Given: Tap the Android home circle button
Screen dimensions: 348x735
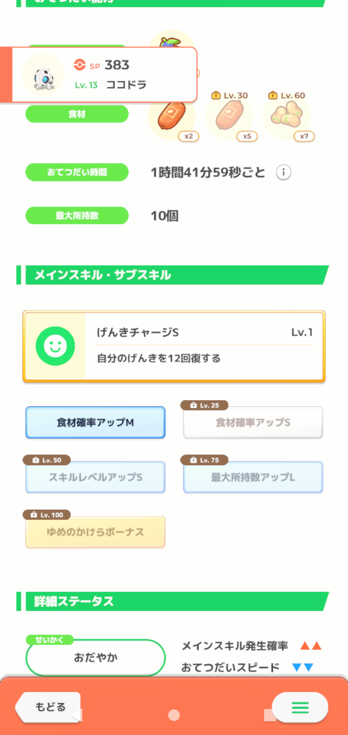Looking at the screenshot, I should click(x=174, y=715).
